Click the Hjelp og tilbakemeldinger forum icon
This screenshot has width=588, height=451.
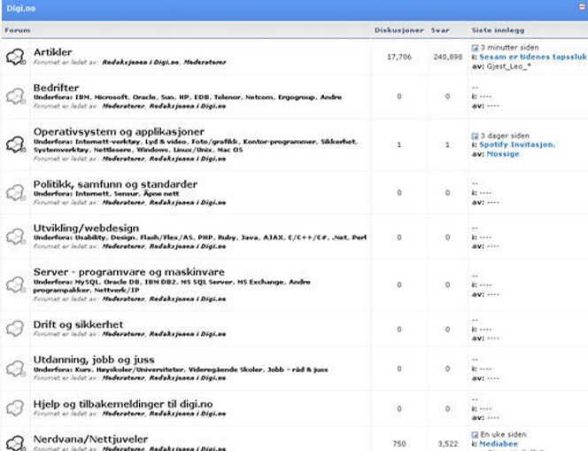(x=15, y=408)
